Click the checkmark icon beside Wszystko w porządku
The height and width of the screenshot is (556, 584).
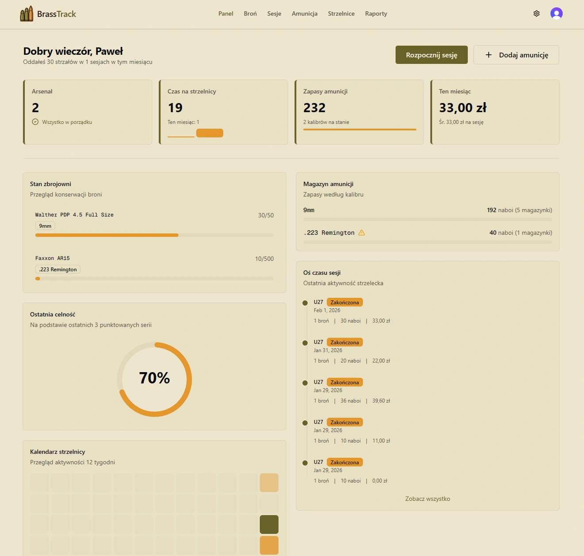click(x=35, y=122)
